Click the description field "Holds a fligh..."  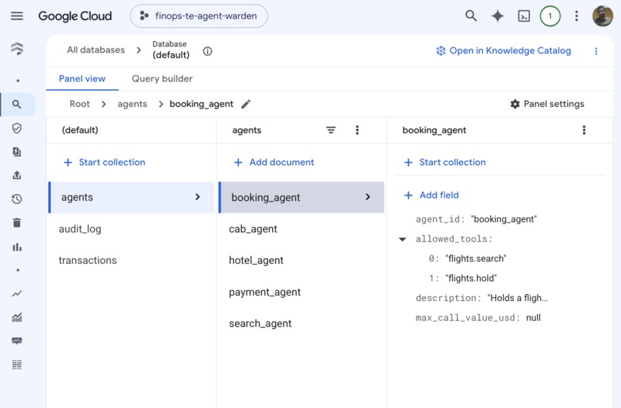point(517,298)
